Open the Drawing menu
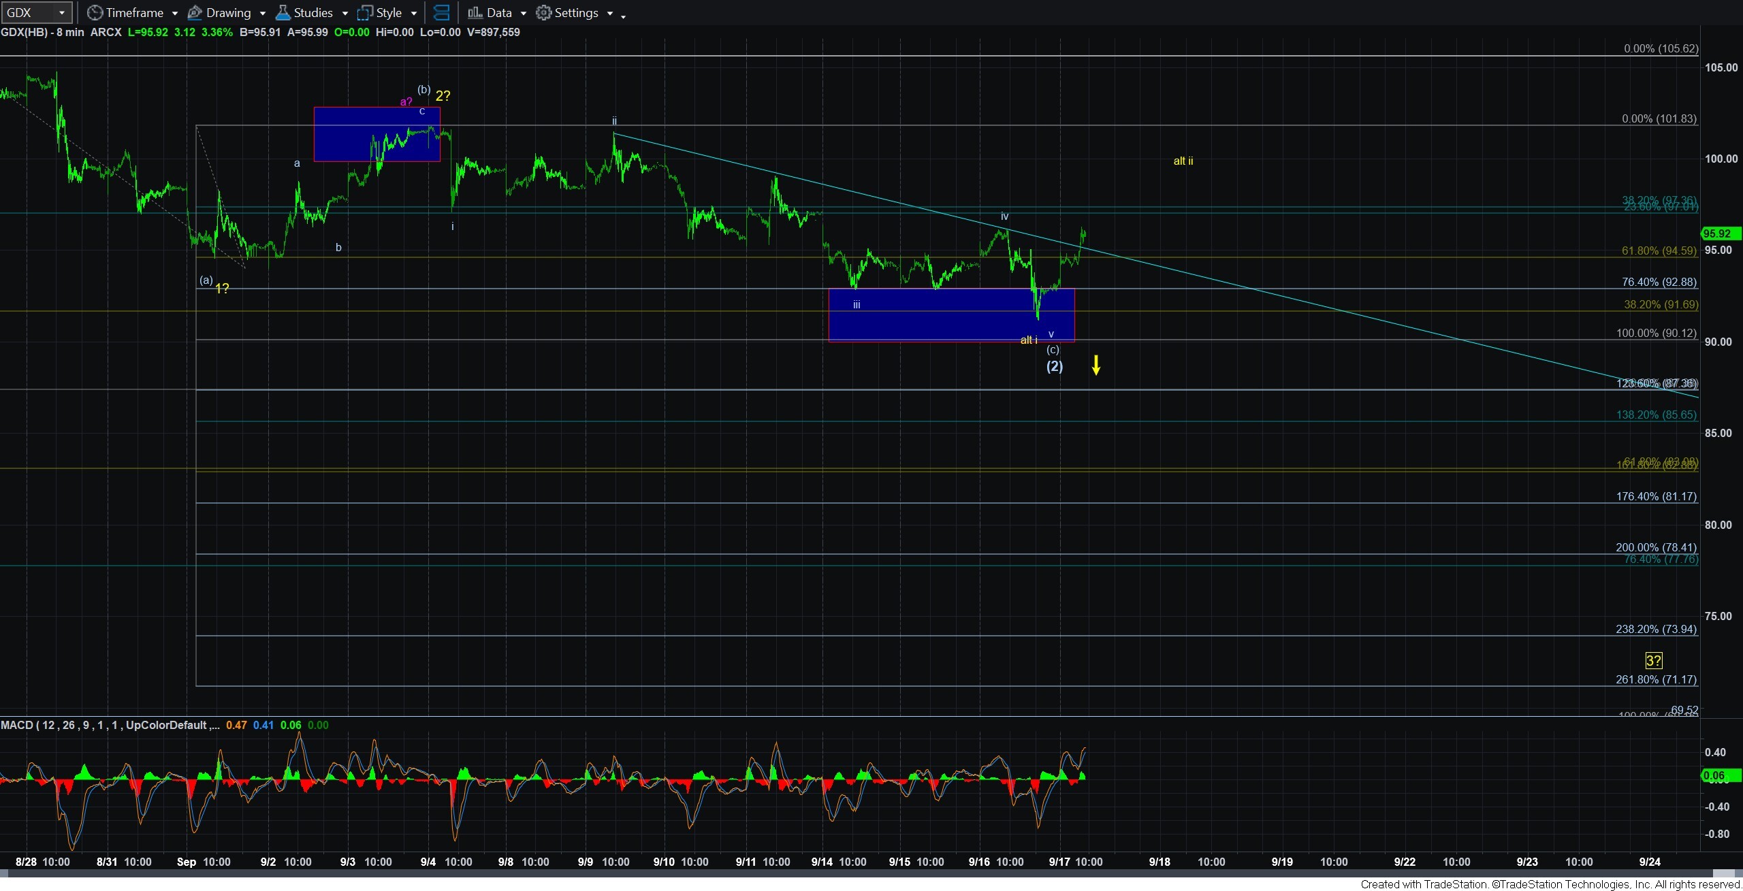The image size is (1743, 891). point(228,13)
